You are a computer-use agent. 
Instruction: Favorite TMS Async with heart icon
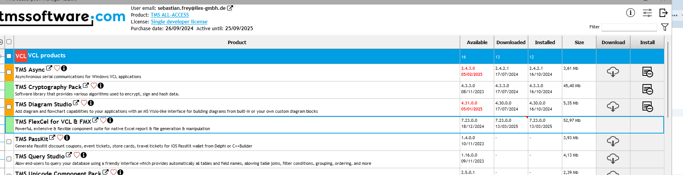[57, 68]
